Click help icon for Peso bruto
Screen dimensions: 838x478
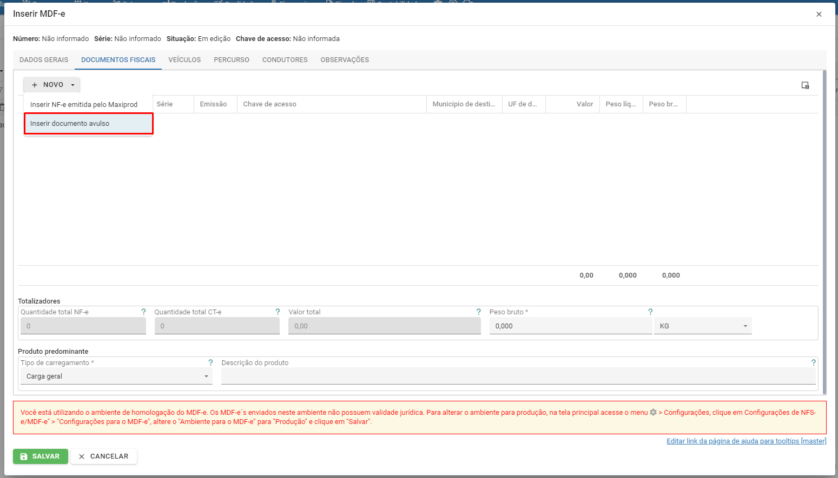pyautogui.click(x=650, y=312)
